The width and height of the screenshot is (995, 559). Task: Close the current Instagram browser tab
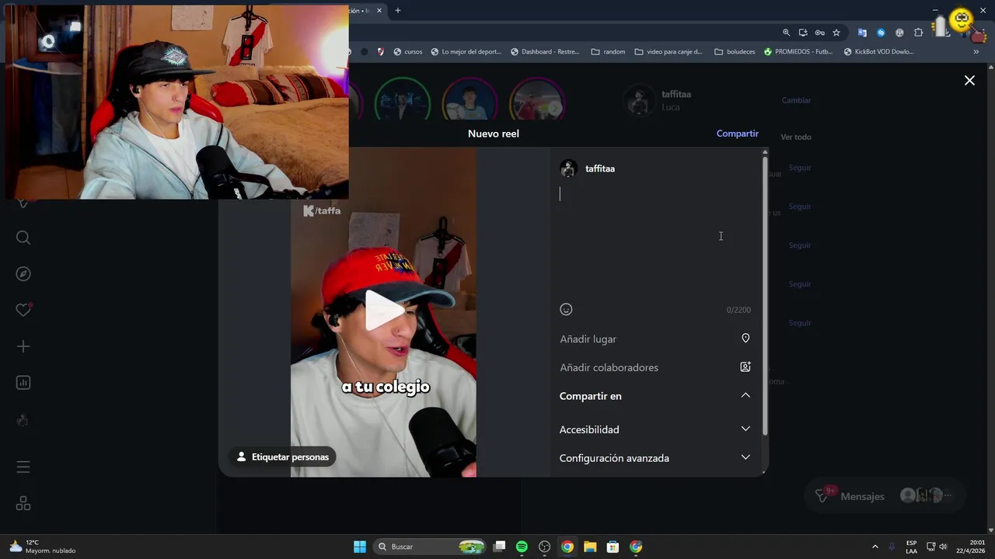(381, 11)
